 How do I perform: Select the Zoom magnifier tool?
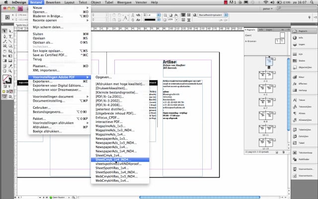[10, 71]
